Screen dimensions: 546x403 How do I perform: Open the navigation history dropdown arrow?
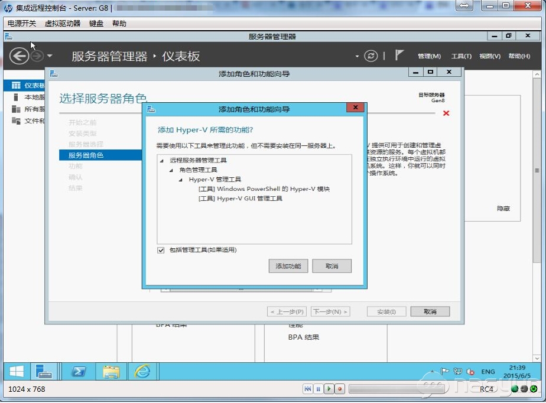pyautogui.click(x=50, y=56)
